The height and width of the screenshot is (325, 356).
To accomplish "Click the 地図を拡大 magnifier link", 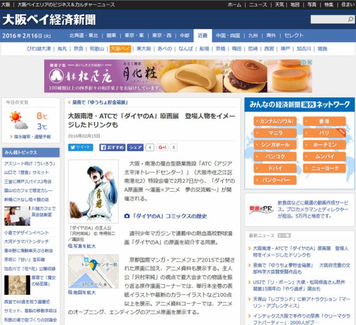I will pos(82,292).
